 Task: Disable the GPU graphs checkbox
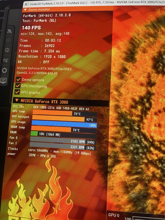click(x=17, y=92)
